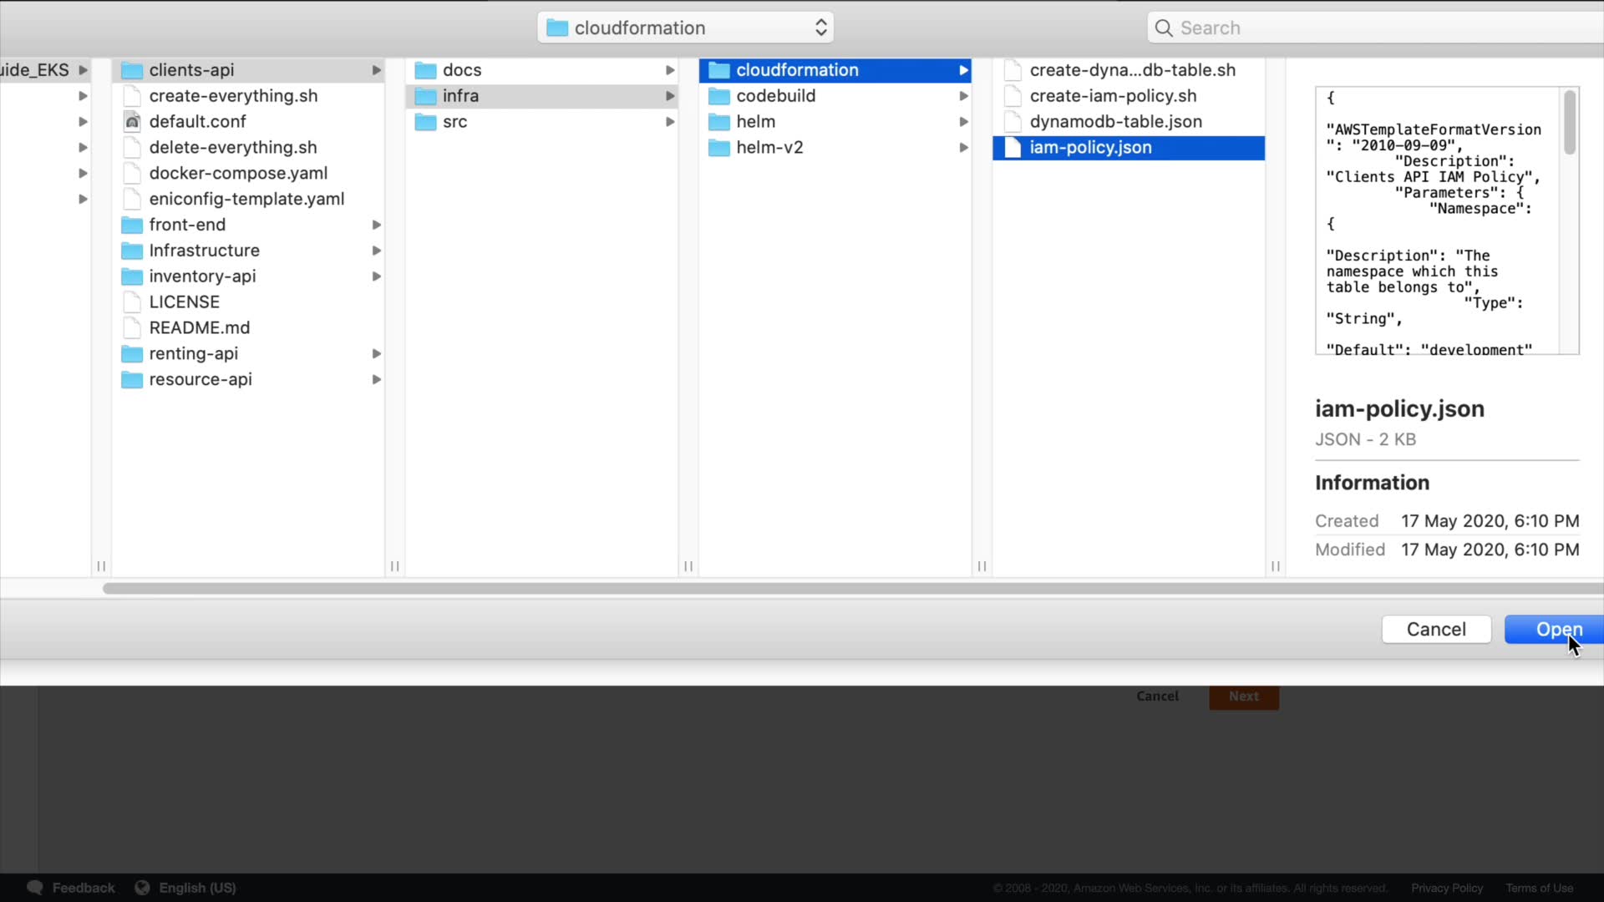Click the preview pane vertical scrollbar

pyautogui.click(x=1570, y=124)
